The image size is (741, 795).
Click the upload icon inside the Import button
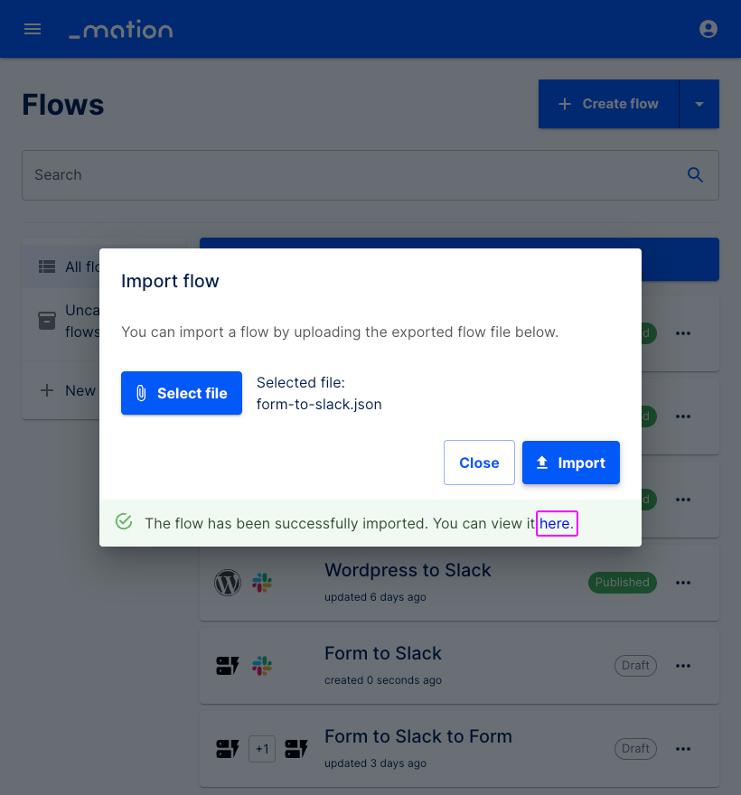[x=544, y=463]
